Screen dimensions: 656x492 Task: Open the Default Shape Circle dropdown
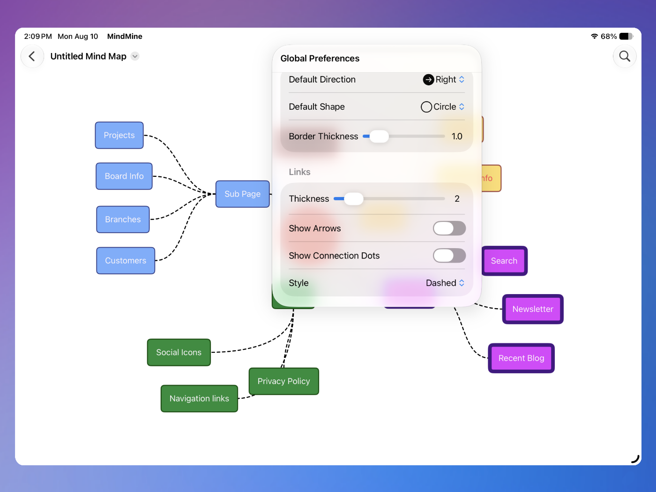click(443, 107)
